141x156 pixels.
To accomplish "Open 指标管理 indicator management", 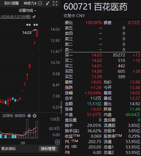I will (48, 149).
